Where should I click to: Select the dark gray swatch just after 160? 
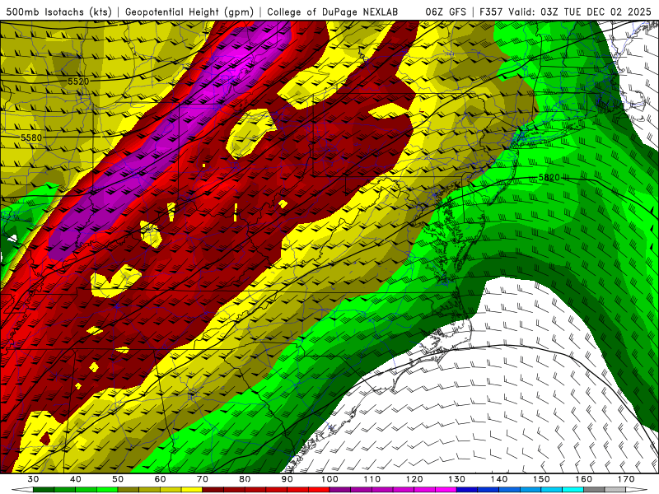pos(594,490)
